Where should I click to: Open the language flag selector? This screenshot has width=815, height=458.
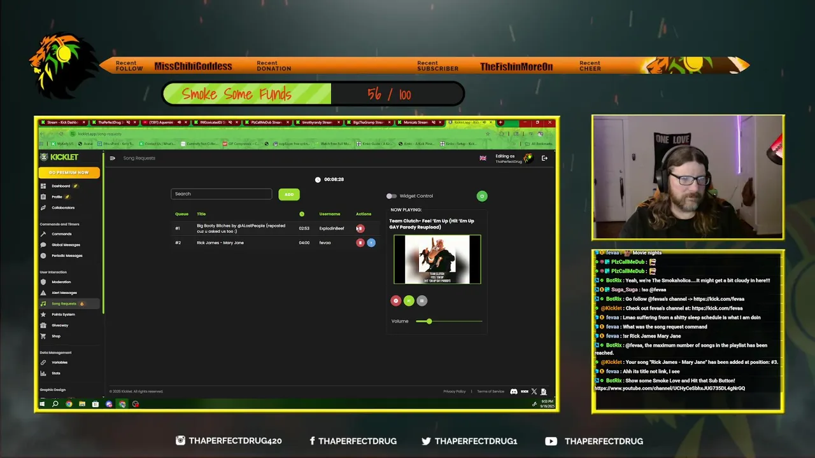pyautogui.click(x=483, y=158)
